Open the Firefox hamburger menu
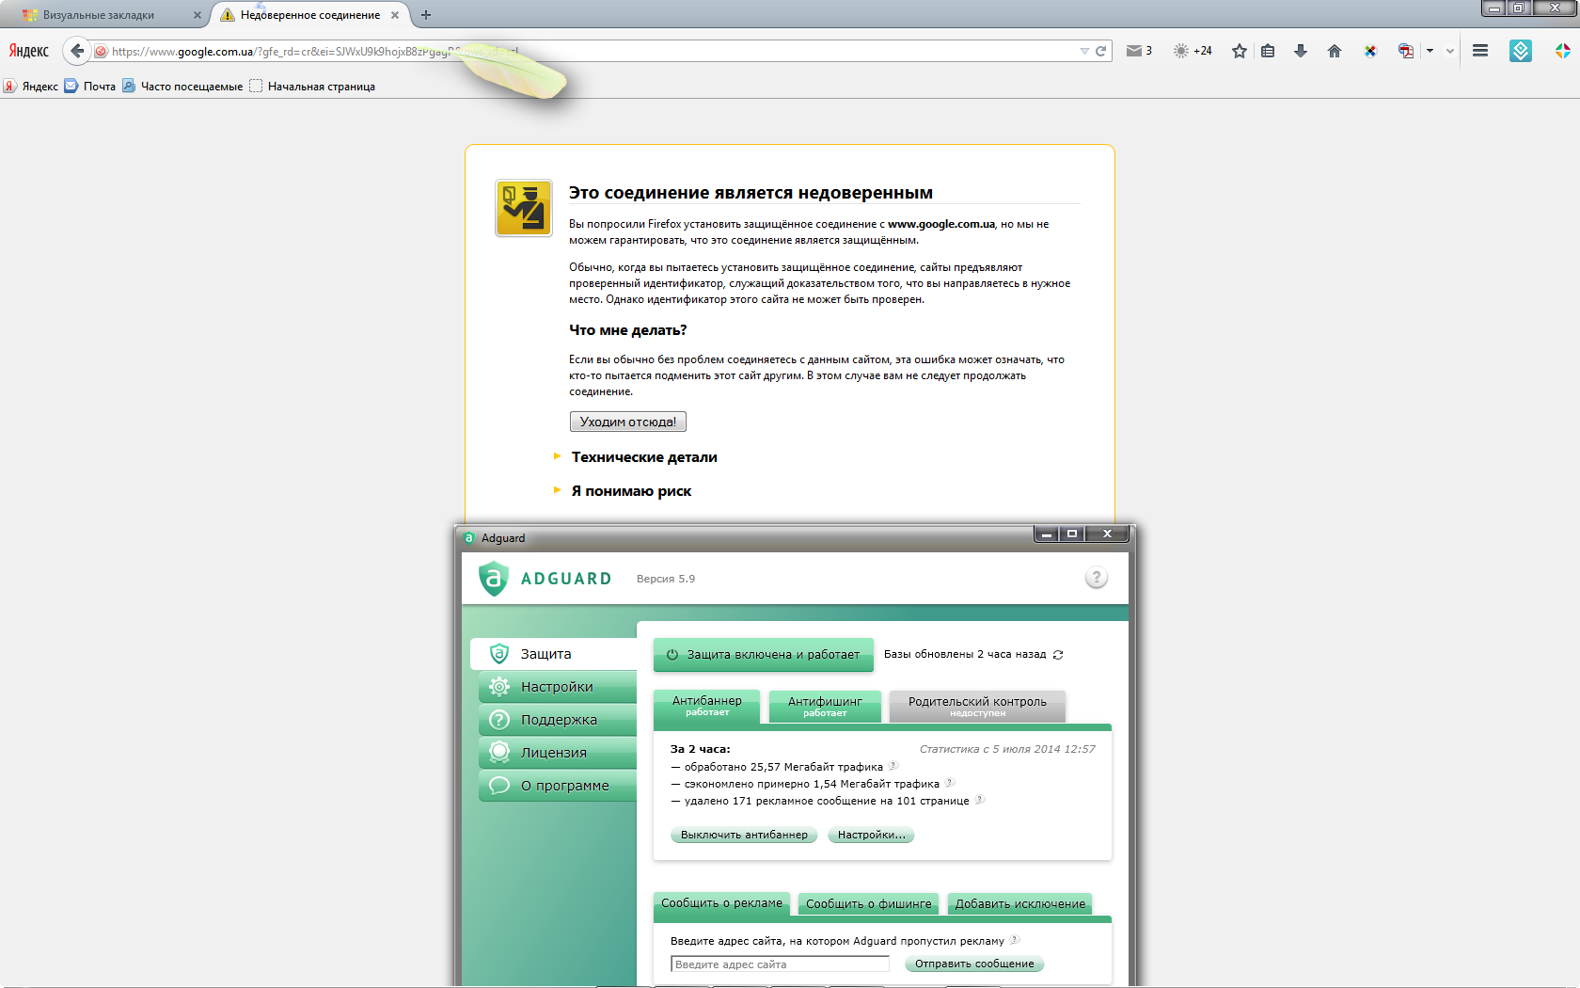This screenshot has height=988, width=1580. point(1480,51)
